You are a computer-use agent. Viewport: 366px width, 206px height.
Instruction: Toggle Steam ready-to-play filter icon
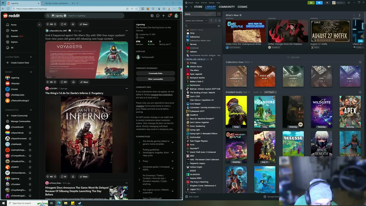point(219,21)
